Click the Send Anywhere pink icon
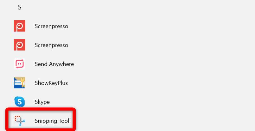Screen dimensions: 255x131 [20, 64]
